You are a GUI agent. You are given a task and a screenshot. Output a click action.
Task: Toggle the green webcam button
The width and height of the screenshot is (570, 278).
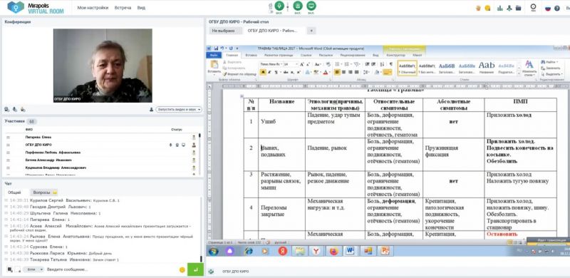[298, 6]
